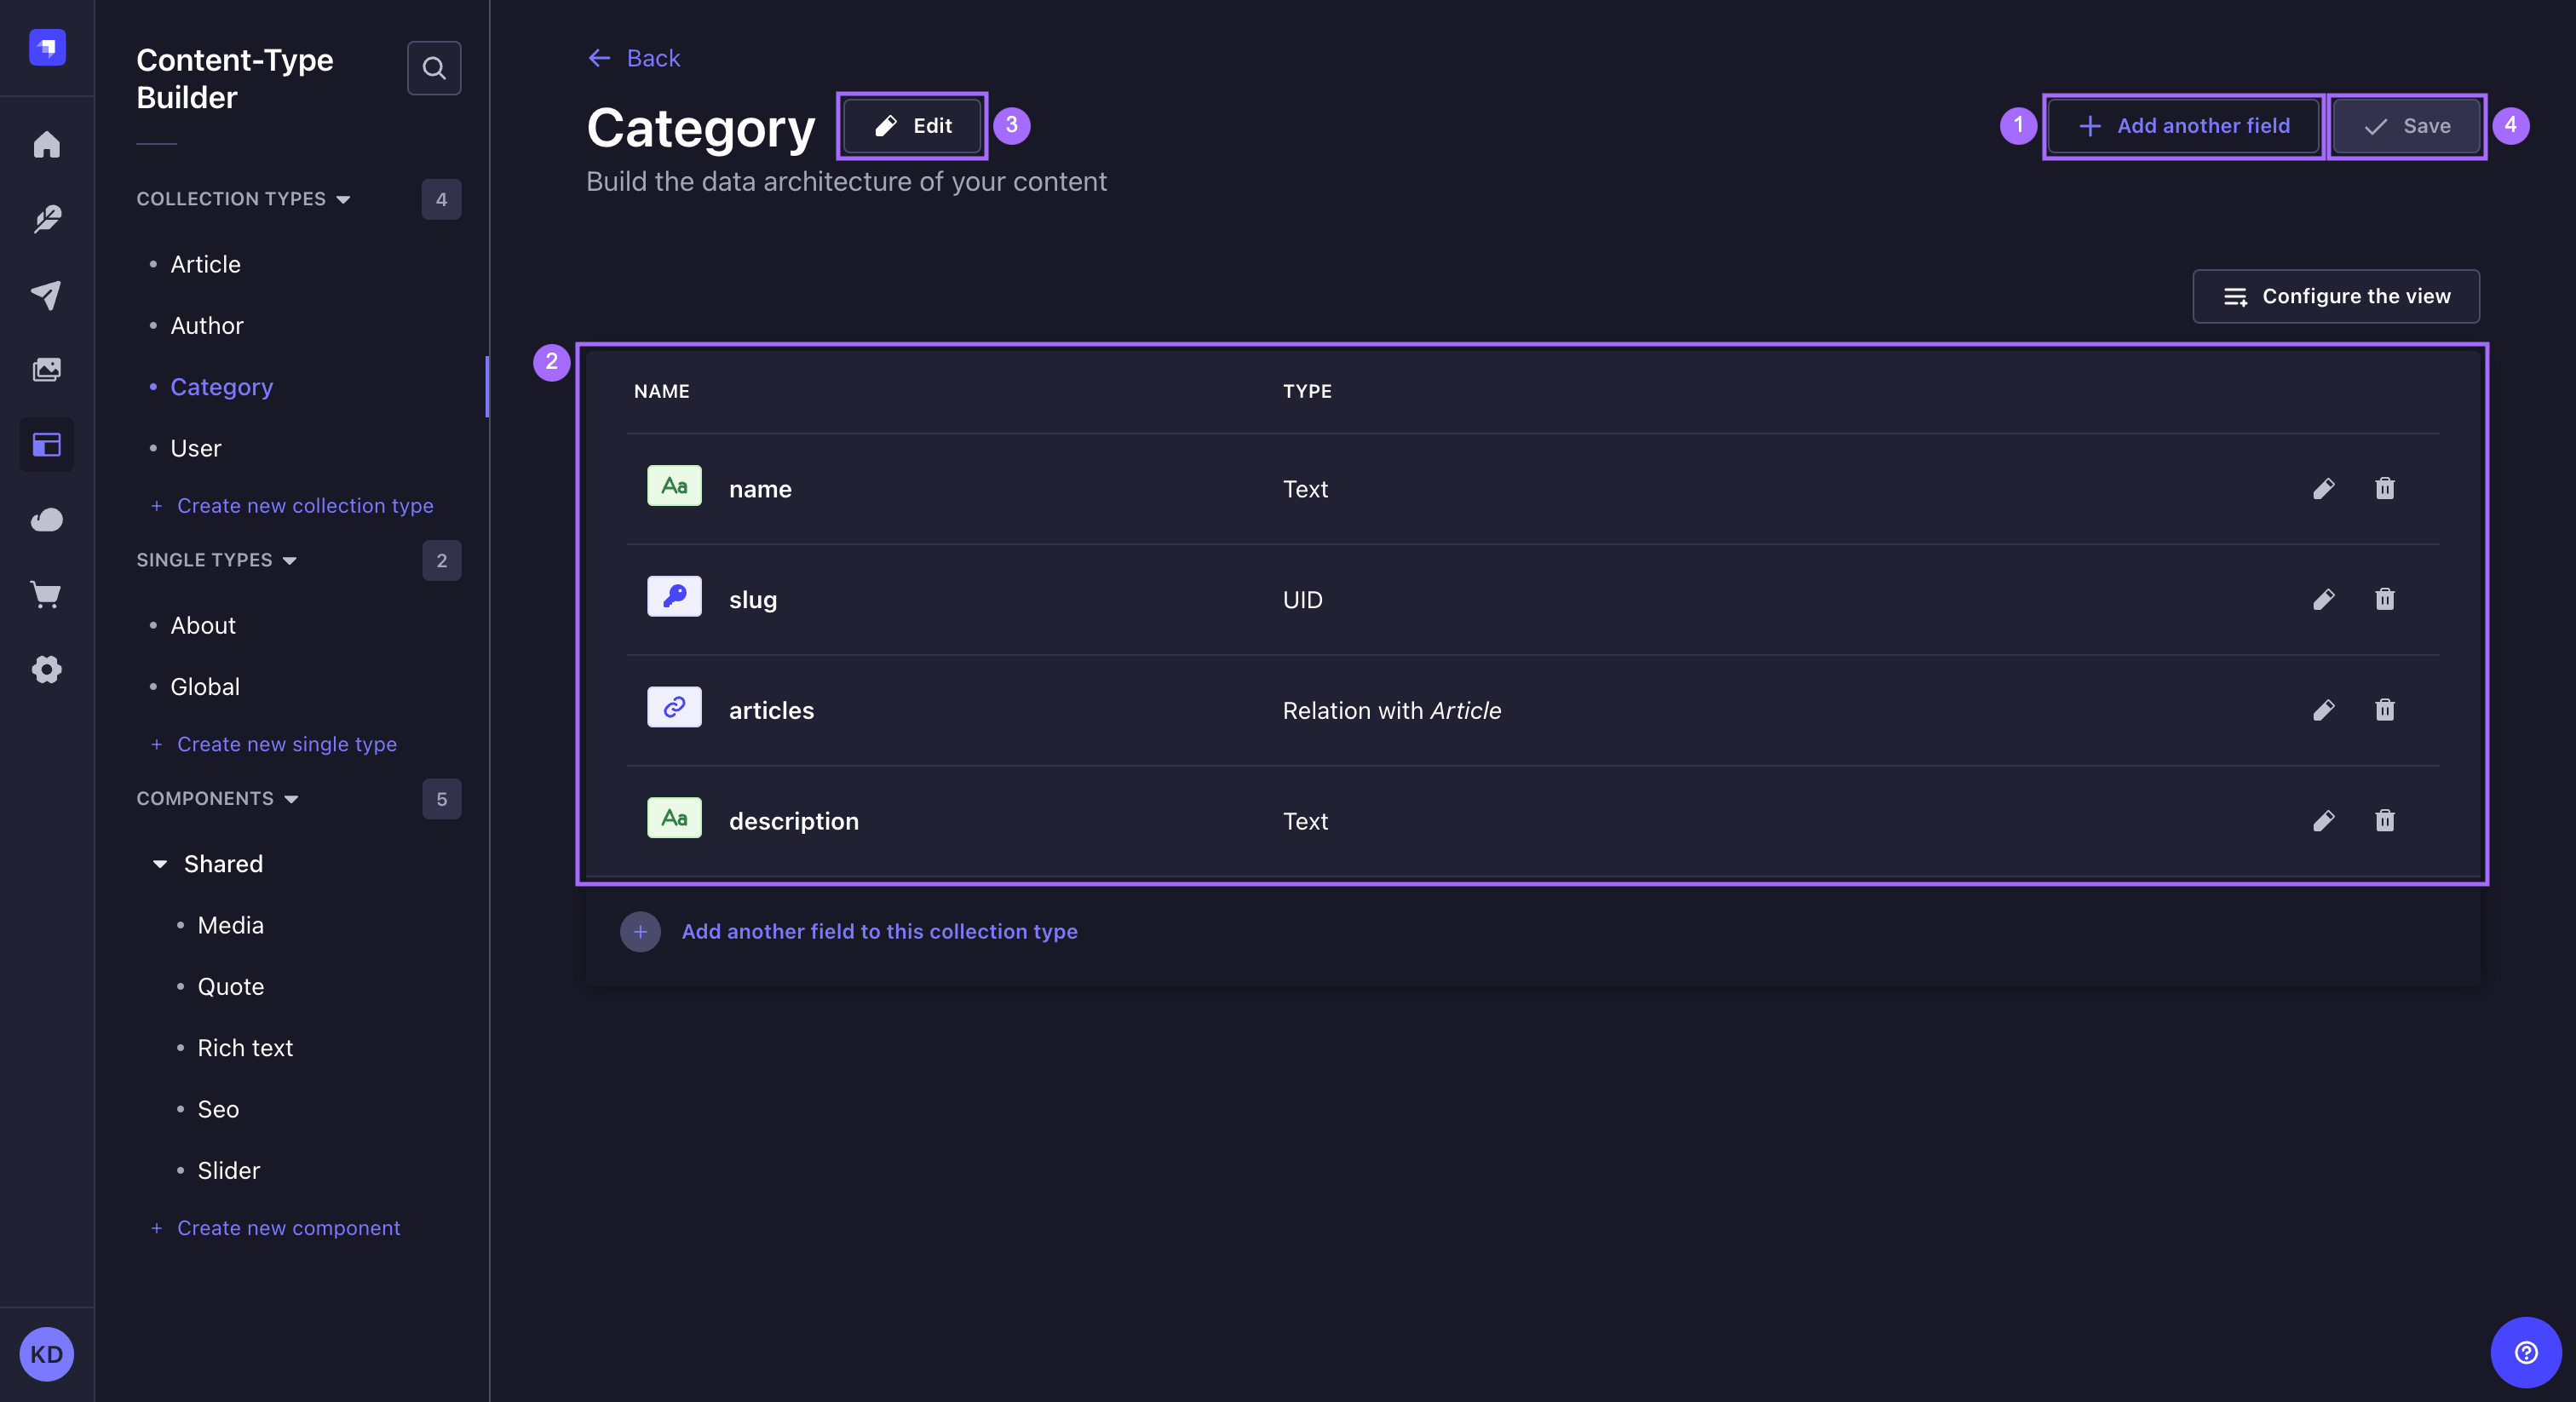
Task: Click the Back link above Category
Action: pos(633,58)
